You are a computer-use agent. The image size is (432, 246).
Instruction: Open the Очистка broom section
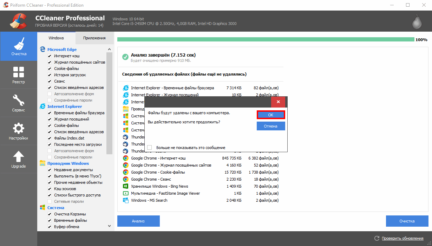pyautogui.click(x=19, y=46)
